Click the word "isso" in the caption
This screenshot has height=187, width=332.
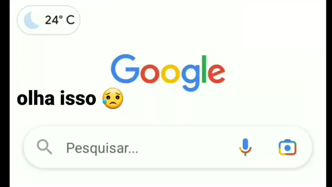[x=78, y=99]
